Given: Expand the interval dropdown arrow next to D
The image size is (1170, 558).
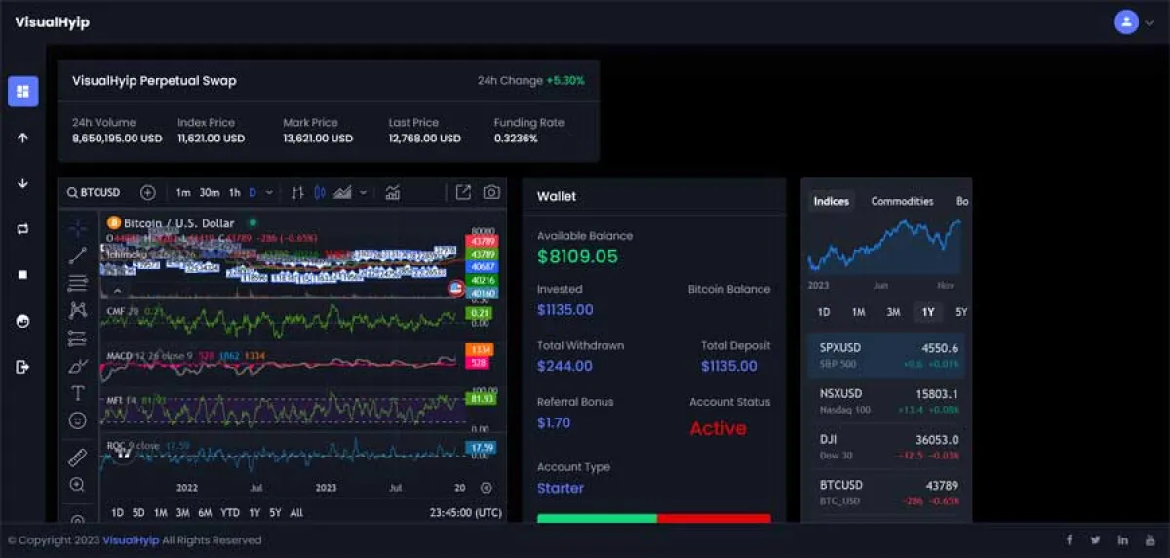Looking at the screenshot, I should pos(267,193).
